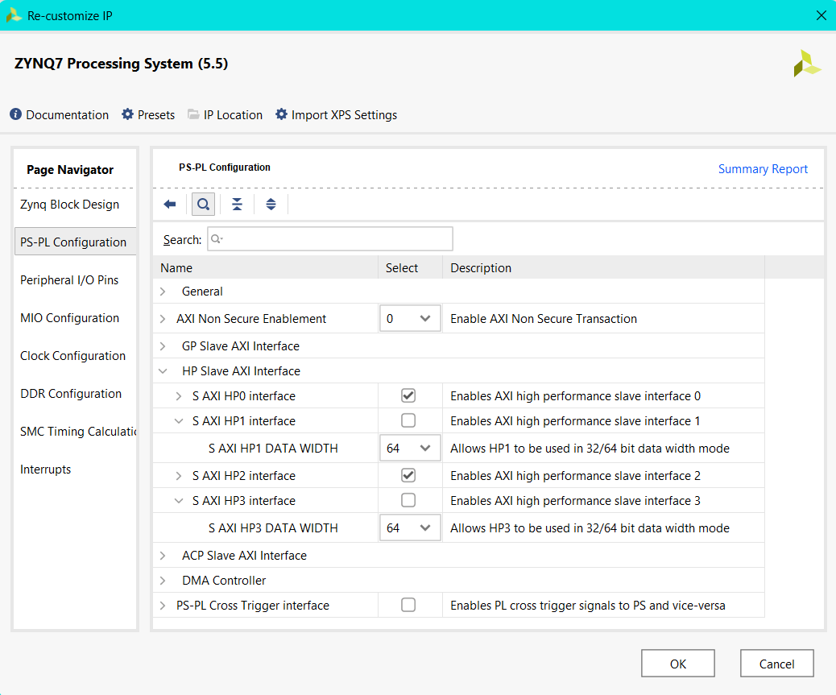The image size is (836, 695).
Task: Uncheck the S AXI HP0 interface checkbox
Action: point(408,395)
